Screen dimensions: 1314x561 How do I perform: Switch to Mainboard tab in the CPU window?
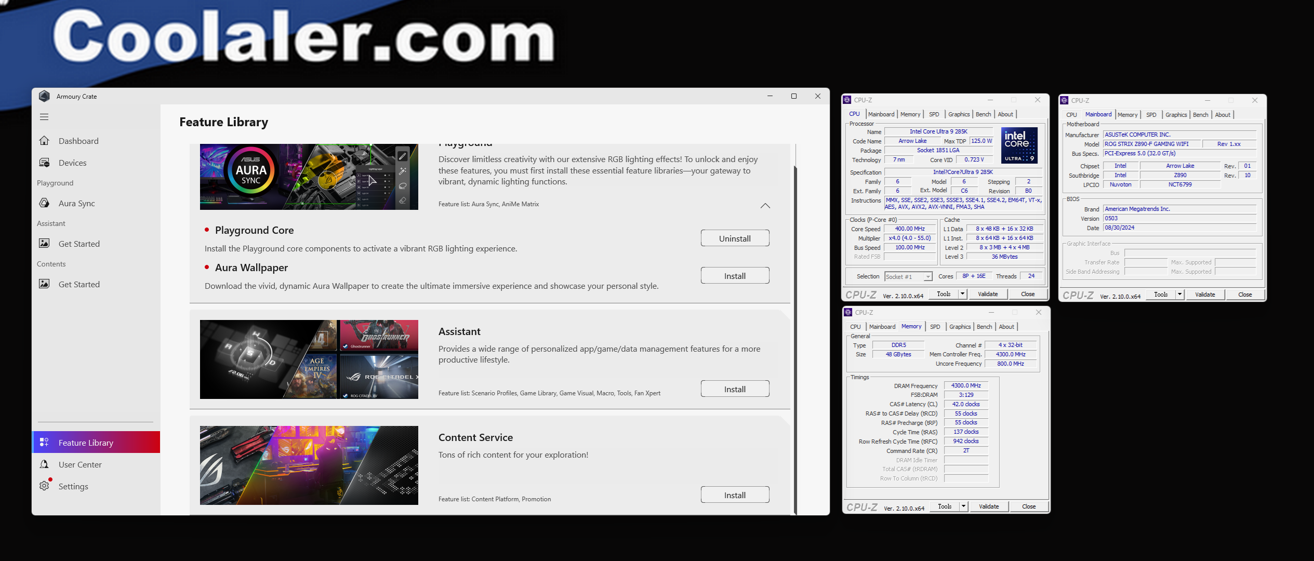(881, 114)
